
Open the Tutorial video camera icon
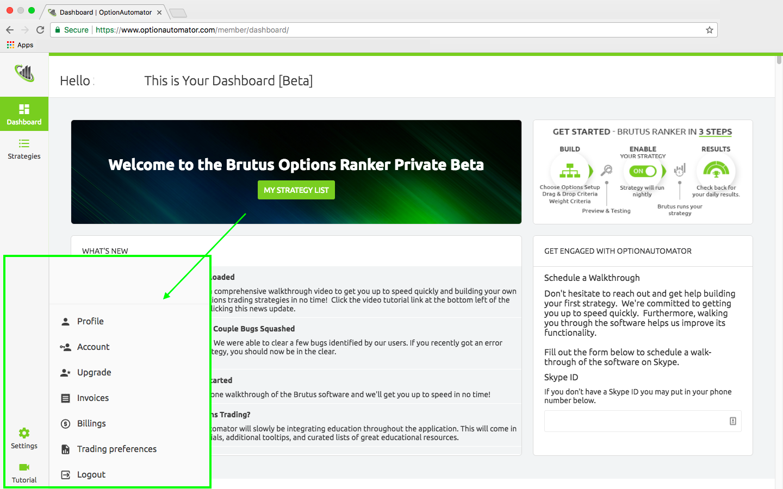[x=24, y=467]
